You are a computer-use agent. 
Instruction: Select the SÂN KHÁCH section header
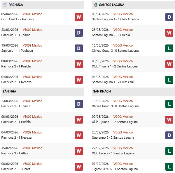(102, 91)
